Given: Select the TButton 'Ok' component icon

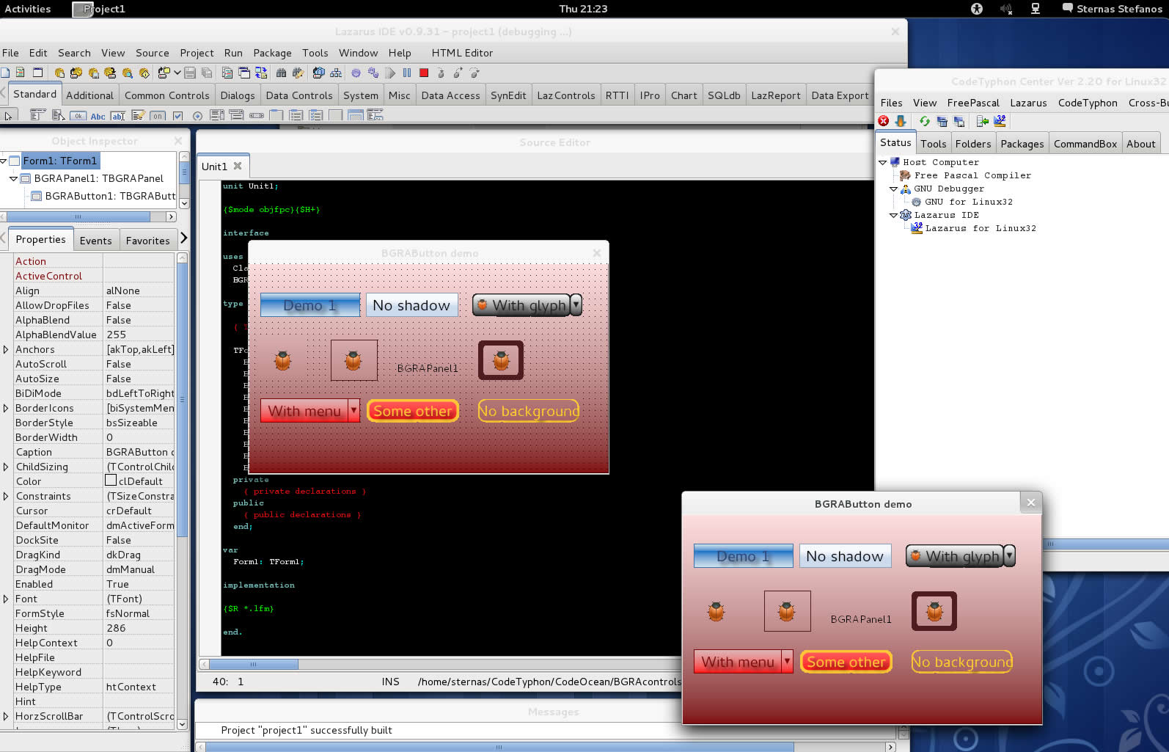Looking at the screenshot, I should (x=78, y=115).
